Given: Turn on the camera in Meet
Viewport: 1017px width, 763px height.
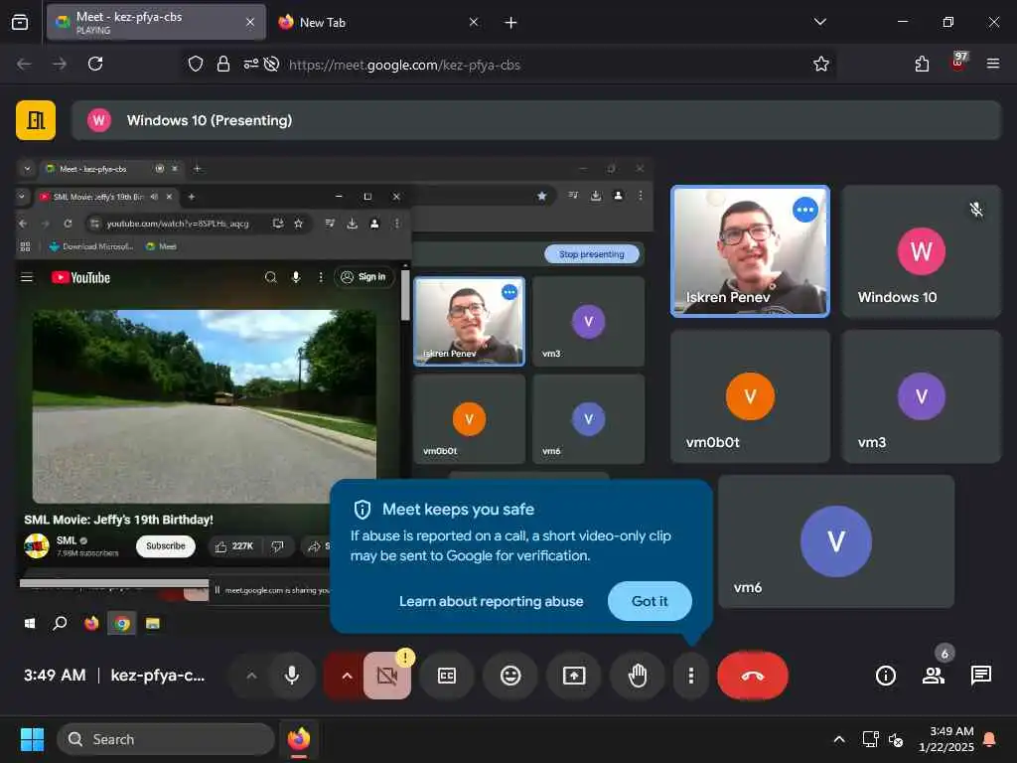Looking at the screenshot, I should coord(387,676).
